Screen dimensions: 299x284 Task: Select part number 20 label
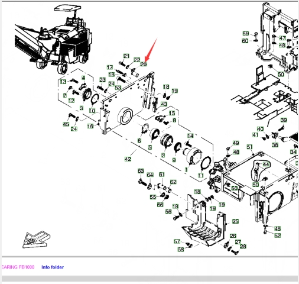(x=144, y=64)
